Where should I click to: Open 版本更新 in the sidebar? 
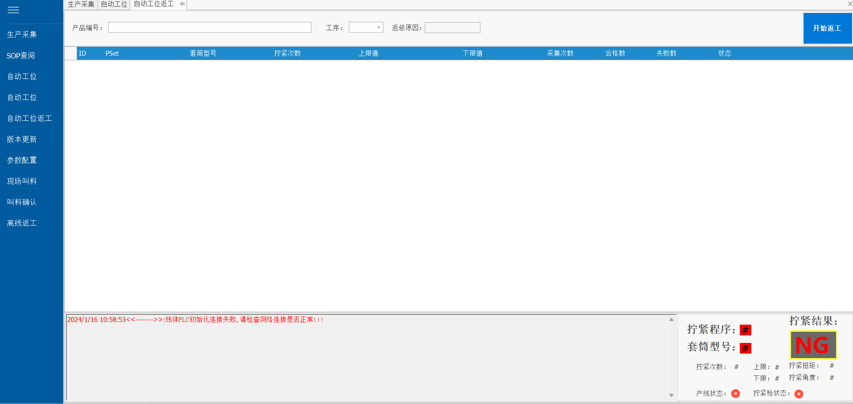tap(22, 139)
